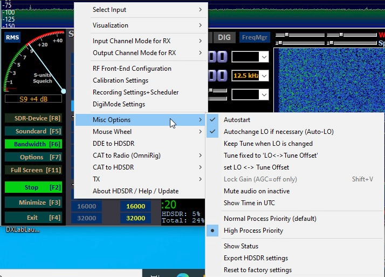Image resolution: width=385 pixels, height=277 pixels.
Task: Open the FreqMgr frequency manager
Action: [x=255, y=37]
